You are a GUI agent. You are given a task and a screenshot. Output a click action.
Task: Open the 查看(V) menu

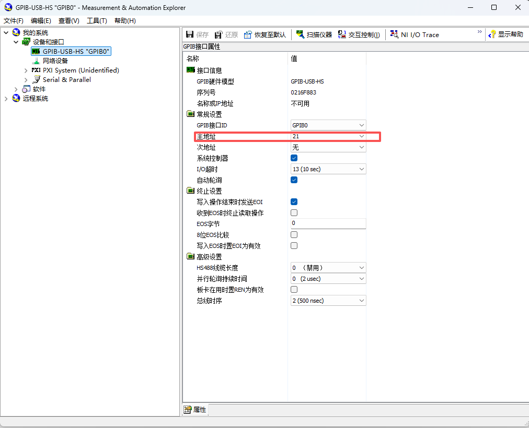click(x=69, y=21)
